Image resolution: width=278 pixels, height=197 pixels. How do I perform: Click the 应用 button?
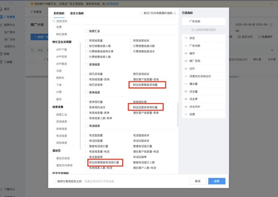tap(216, 181)
